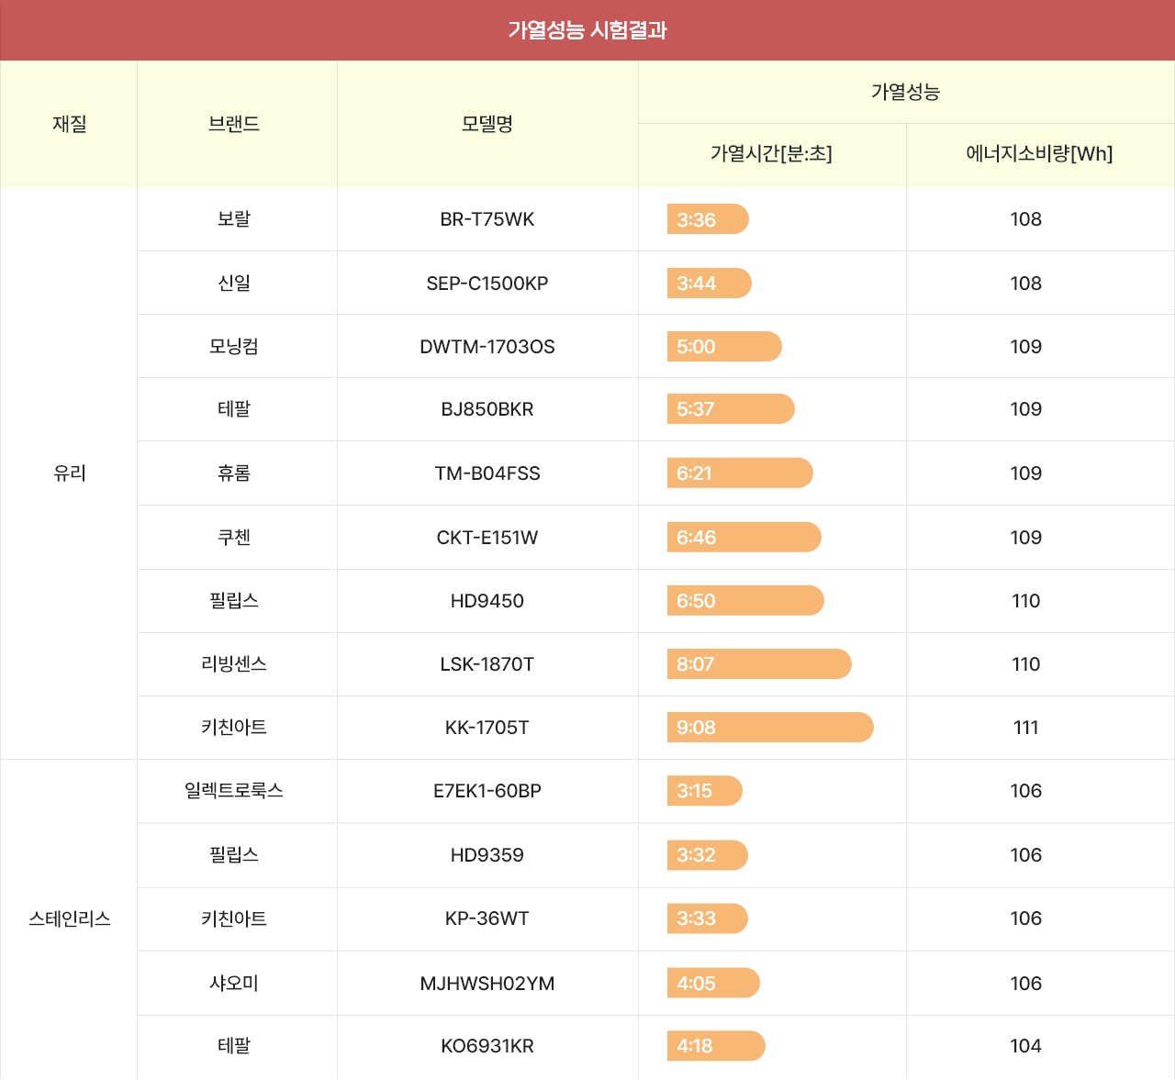
Task: Select the '유리' material cell
Action: click(69, 473)
